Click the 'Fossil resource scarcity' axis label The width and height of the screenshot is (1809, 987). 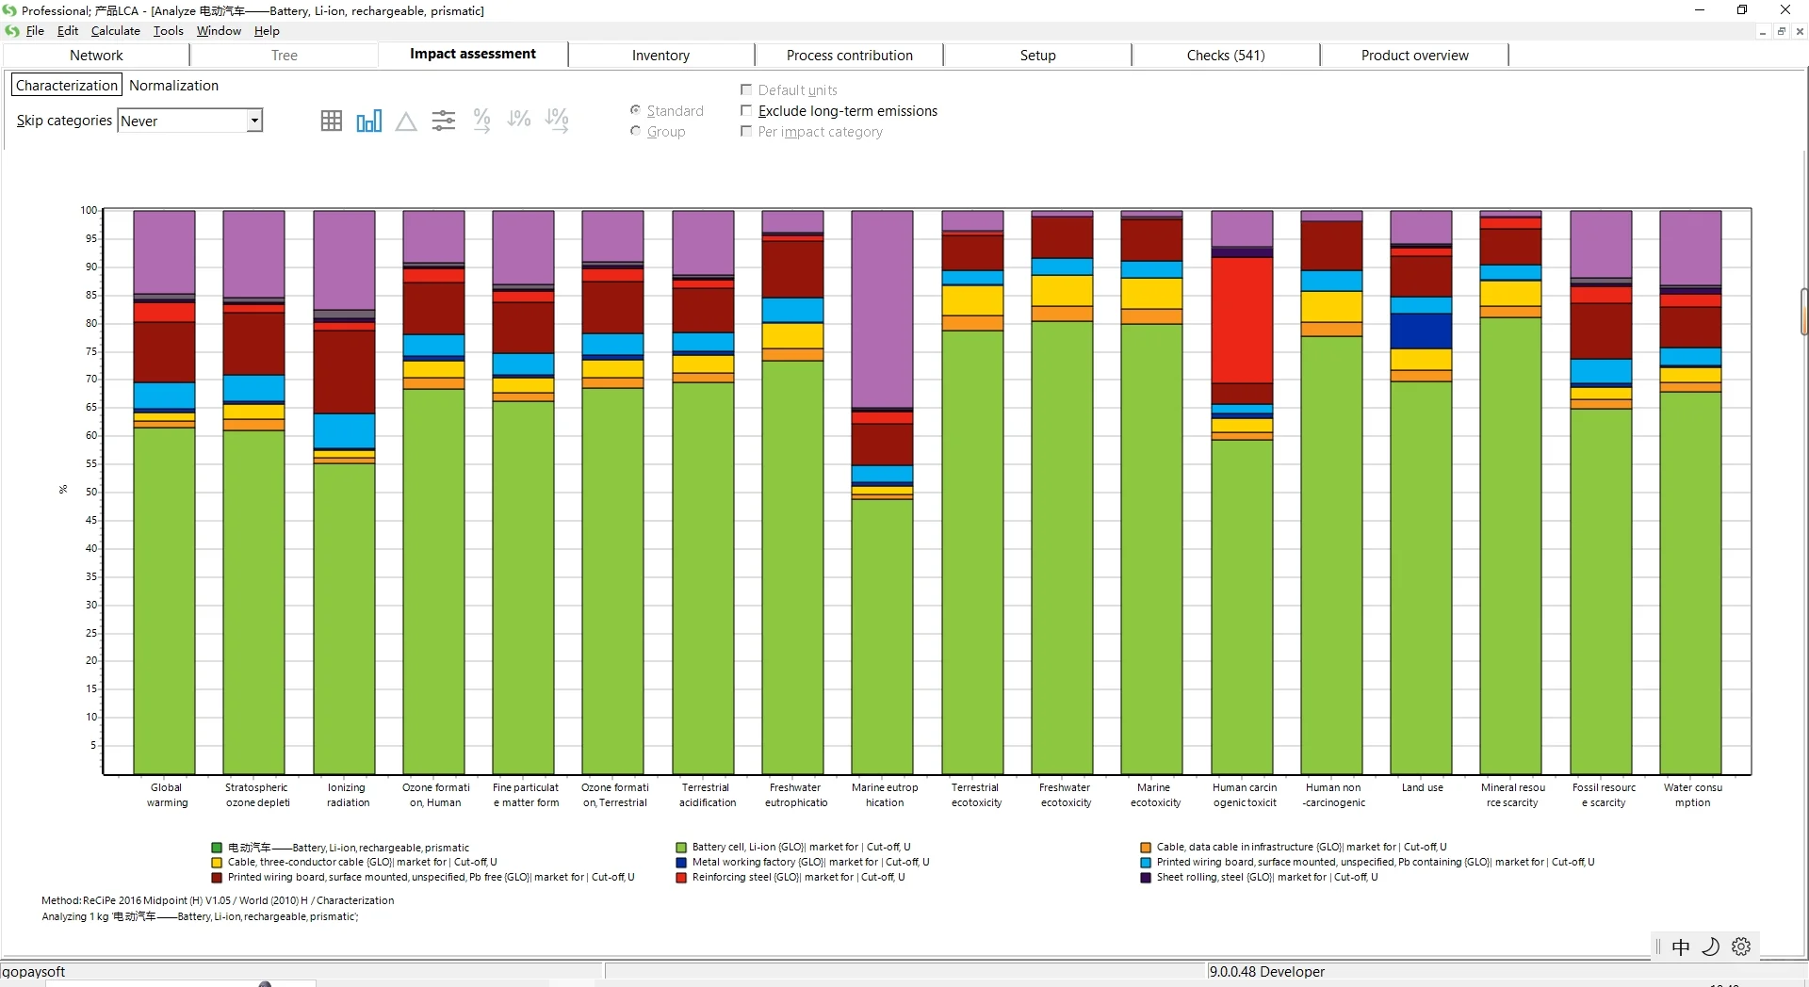pos(1604,796)
